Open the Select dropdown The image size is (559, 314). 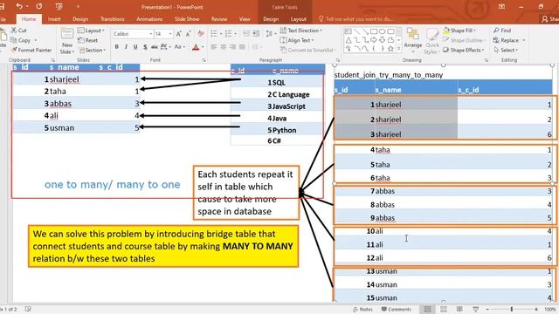click(506, 51)
